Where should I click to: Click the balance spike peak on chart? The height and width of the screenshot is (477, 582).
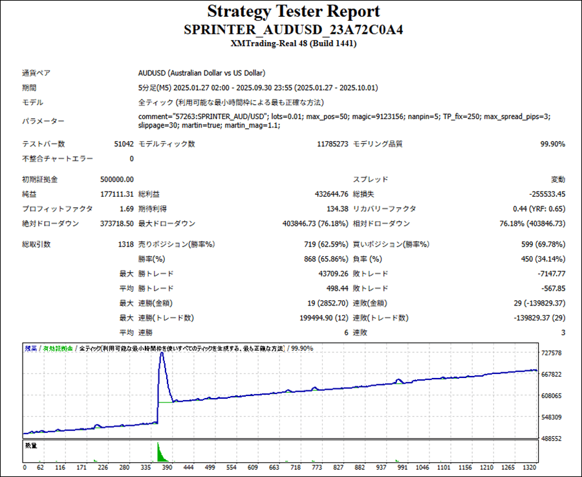[162, 354]
